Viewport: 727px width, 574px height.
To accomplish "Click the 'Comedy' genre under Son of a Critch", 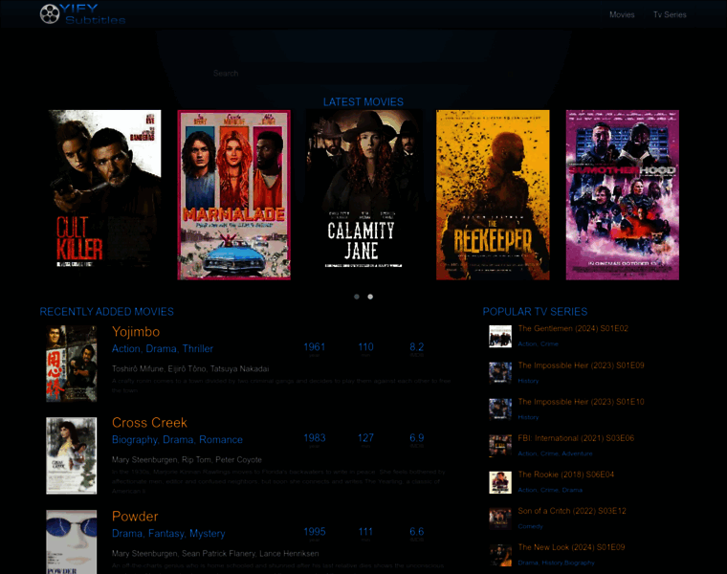I will click(x=530, y=526).
